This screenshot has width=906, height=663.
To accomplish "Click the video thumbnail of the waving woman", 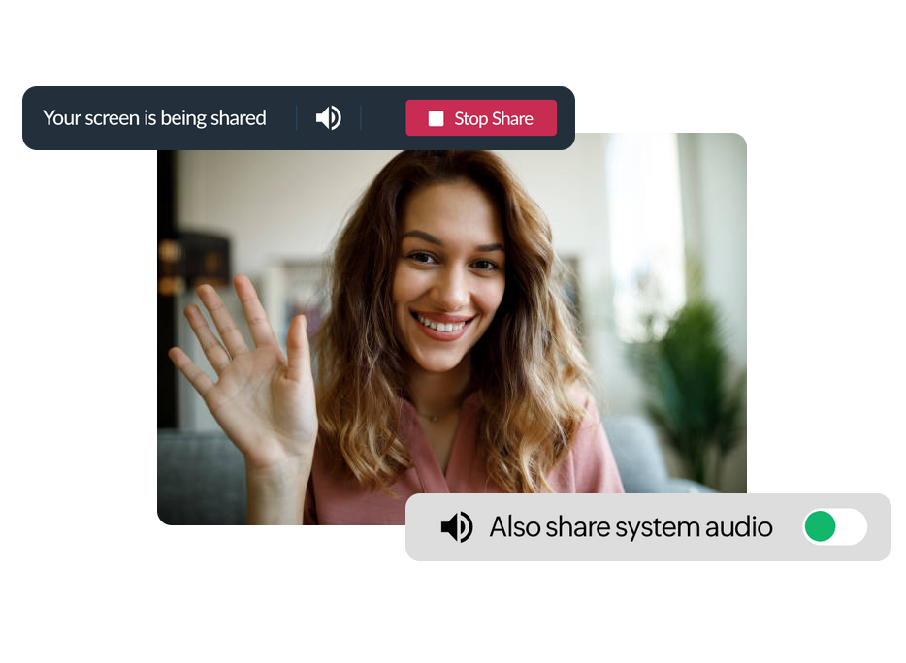I will pos(452,330).
